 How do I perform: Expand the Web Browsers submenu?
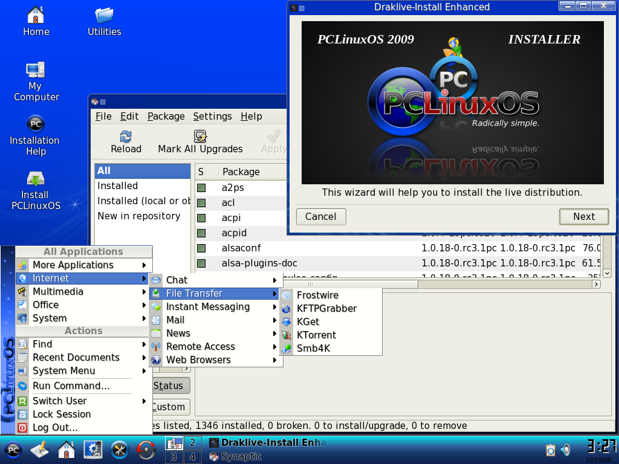tap(215, 360)
